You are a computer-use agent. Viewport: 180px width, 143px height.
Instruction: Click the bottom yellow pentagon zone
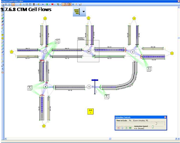tap(44, 126)
